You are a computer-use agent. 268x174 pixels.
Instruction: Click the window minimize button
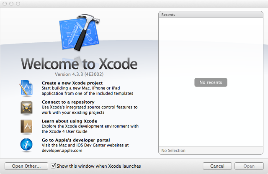[x=11, y=4]
